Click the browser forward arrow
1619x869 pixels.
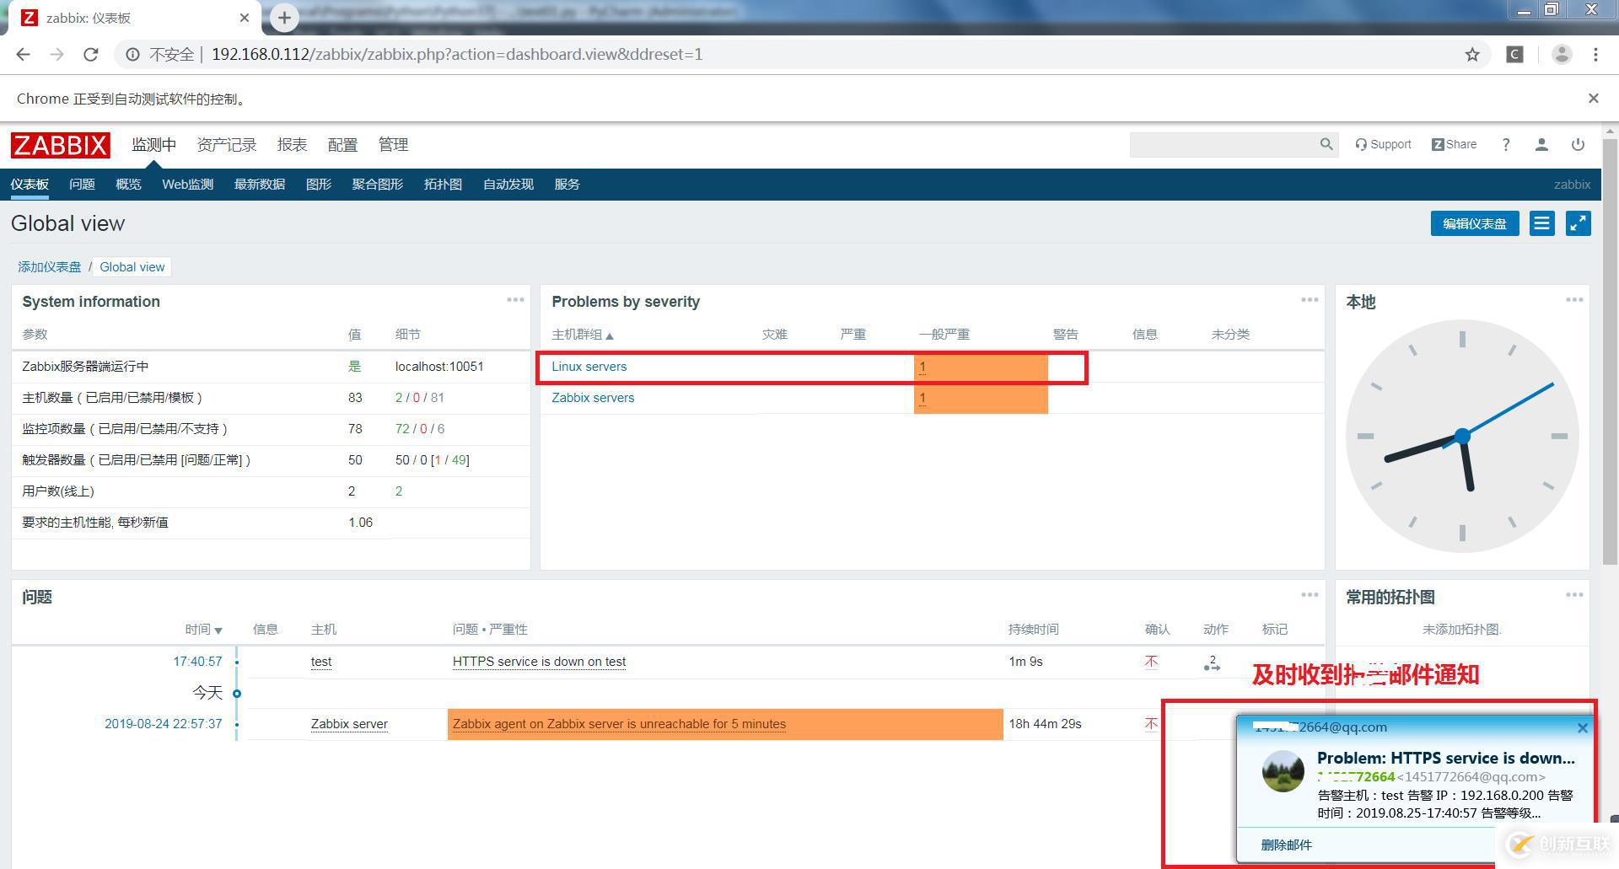pyautogui.click(x=56, y=55)
